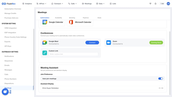Expand the Data dropdown menu
The height and width of the screenshot is (97, 172).
(x=100, y=3)
